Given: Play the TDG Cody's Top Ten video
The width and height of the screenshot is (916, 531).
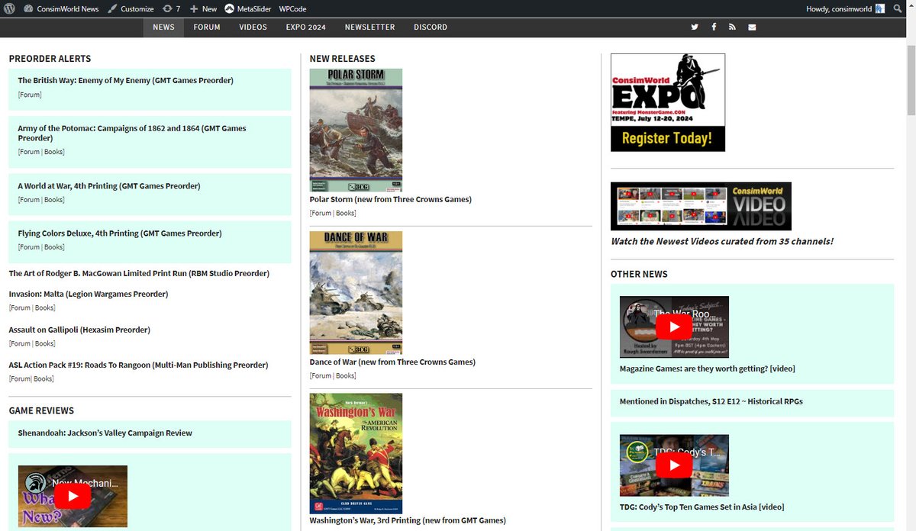Looking at the screenshot, I should 674,465.
